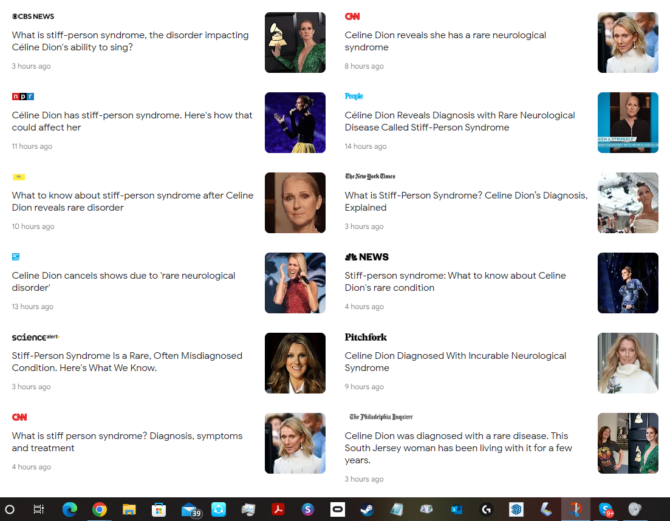This screenshot has width=670, height=521.
Task: Open gray speaker icon on taskbar
Action: 635,509
